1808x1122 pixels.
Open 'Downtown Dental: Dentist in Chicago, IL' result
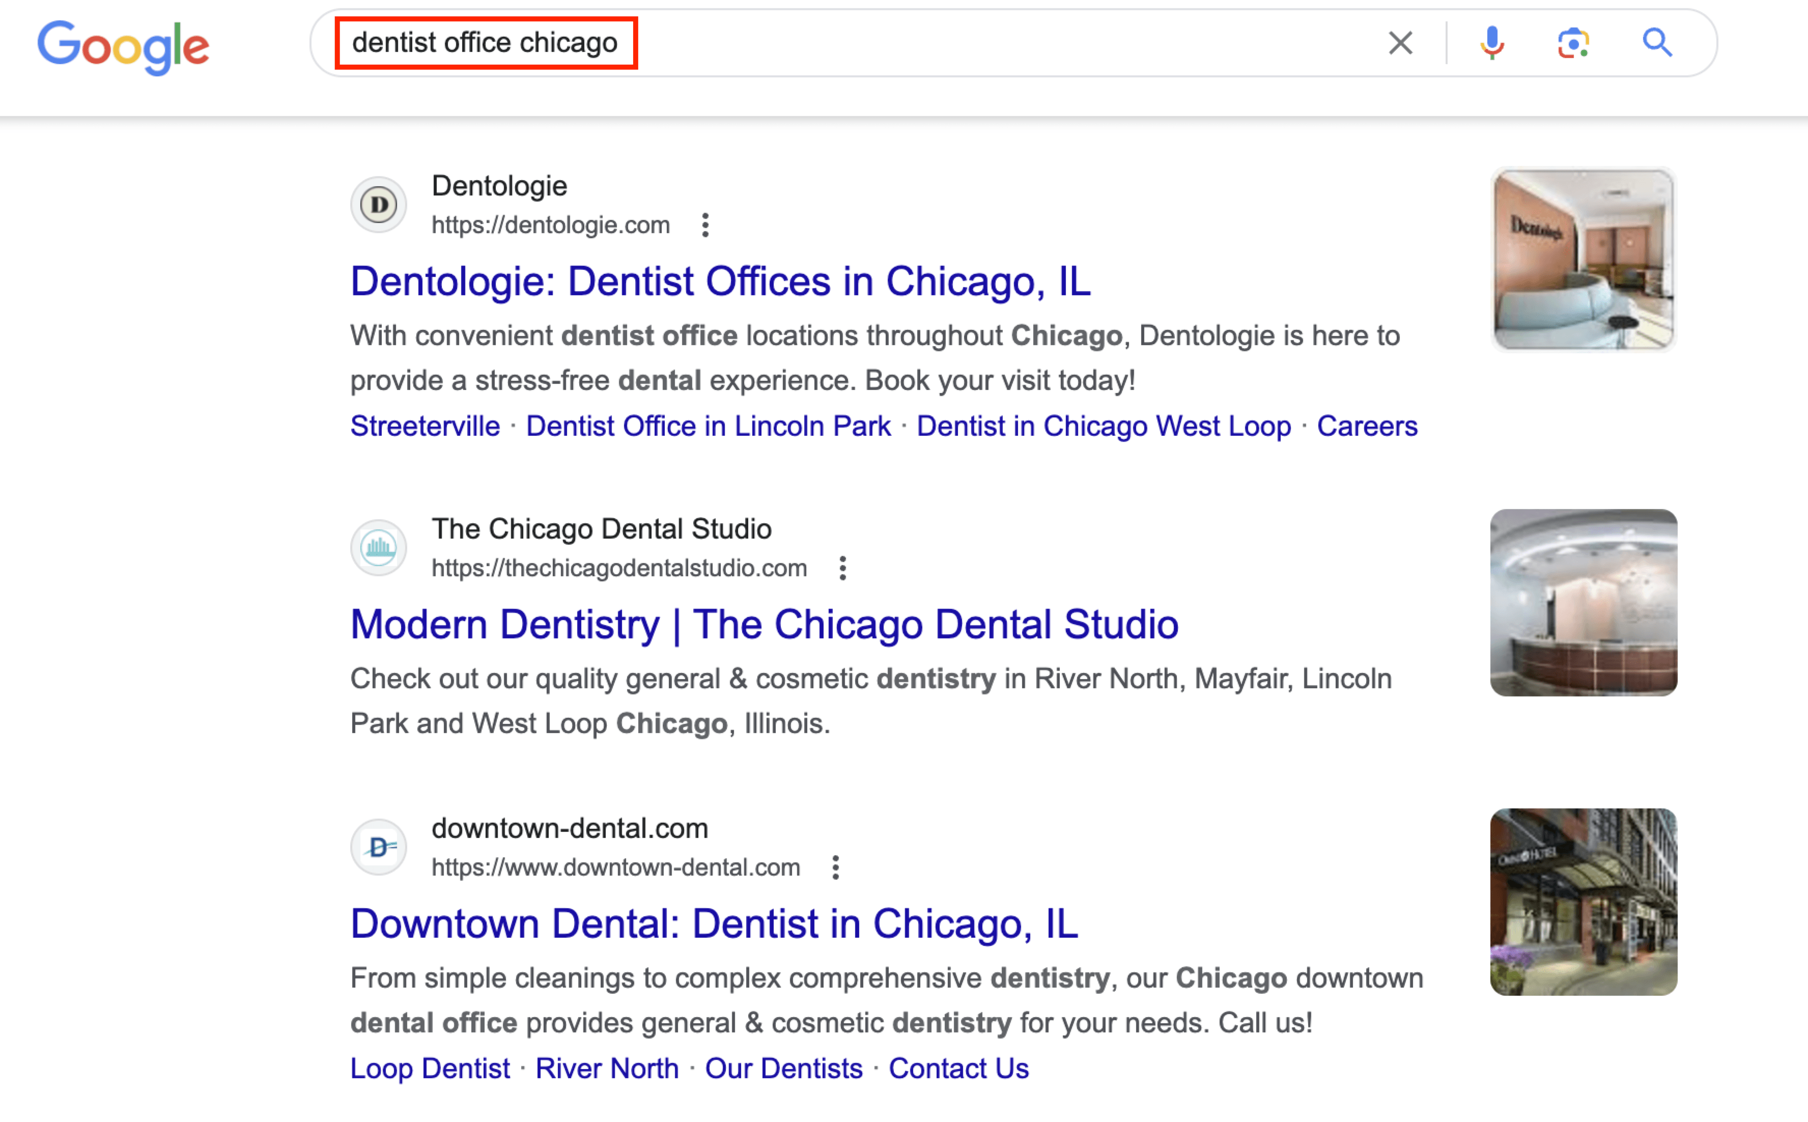click(x=714, y=924)
